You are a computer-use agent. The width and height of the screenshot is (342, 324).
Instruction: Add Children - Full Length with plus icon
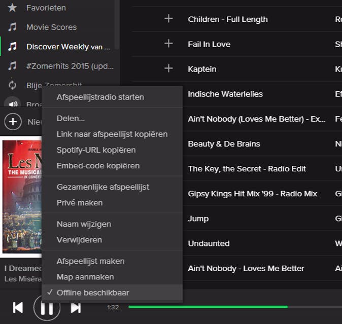pyautogui.click(x=168, y=19)
